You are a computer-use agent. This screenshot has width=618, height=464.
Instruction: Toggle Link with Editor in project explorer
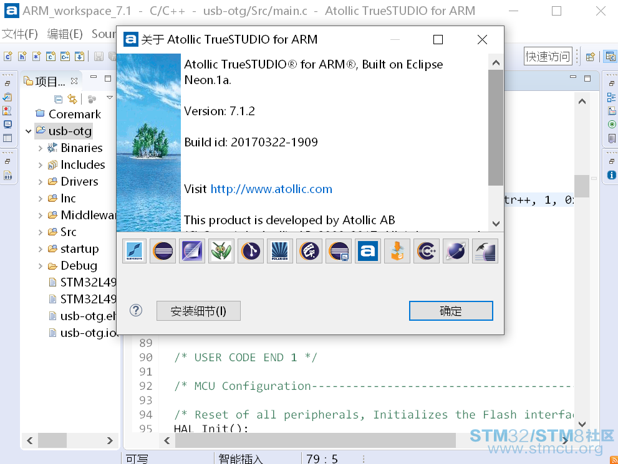72,99
